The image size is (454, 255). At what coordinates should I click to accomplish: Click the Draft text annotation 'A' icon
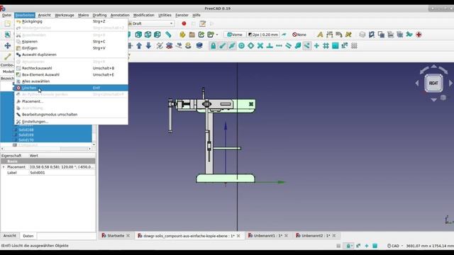pyautogui.click(x=320, y=35)
